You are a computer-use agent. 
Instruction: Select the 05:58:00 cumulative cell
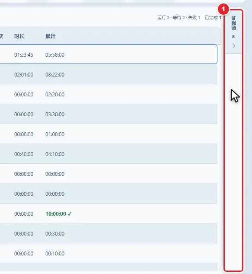pyautogui.click(x=55, y=55)
